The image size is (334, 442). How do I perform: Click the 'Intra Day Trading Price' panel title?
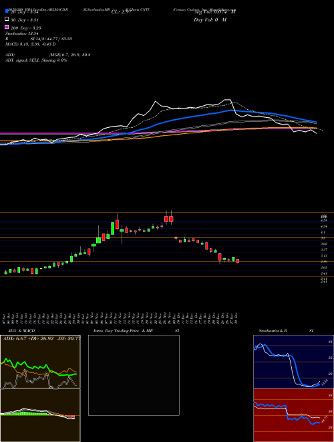[116, 331]
